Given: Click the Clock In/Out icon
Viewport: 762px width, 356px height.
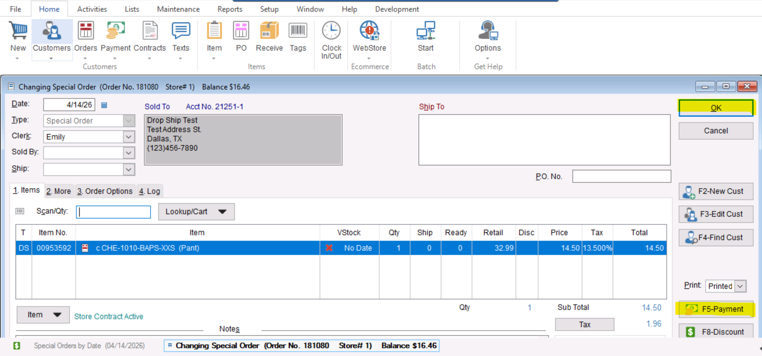Looking at the screenshot, I should (x=331, y=32).
